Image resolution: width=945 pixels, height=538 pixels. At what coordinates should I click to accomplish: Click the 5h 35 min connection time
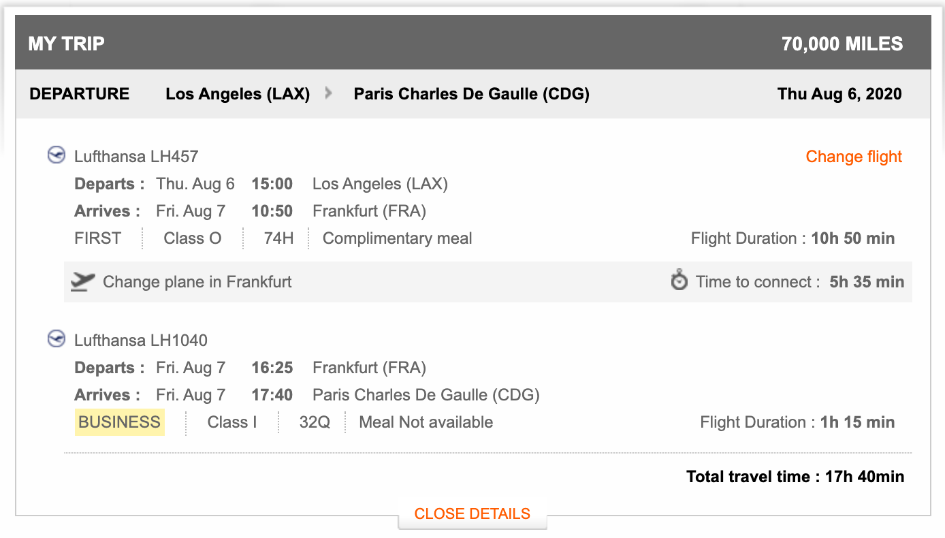(x=867, y=282)
